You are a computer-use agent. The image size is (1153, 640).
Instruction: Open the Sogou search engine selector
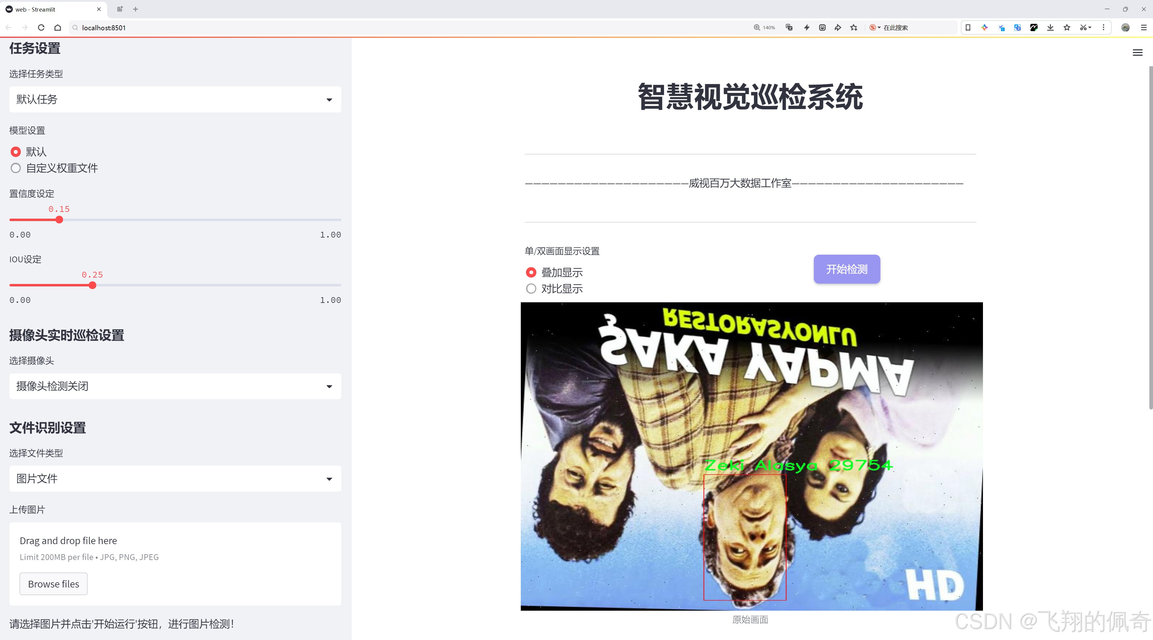pyautogui.click(x=875, y=28)
